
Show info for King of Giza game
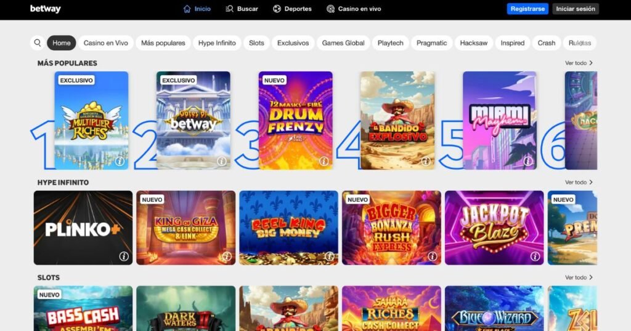pos(227,256)
